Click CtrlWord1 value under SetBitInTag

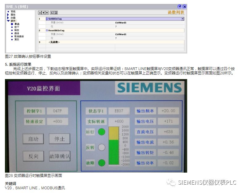tap(121, 23)
